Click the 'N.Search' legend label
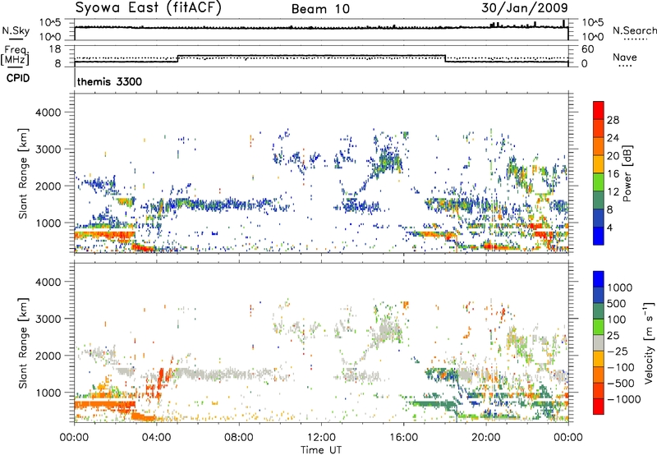Screen dimensions: 657x455 (x=635, y=30)
